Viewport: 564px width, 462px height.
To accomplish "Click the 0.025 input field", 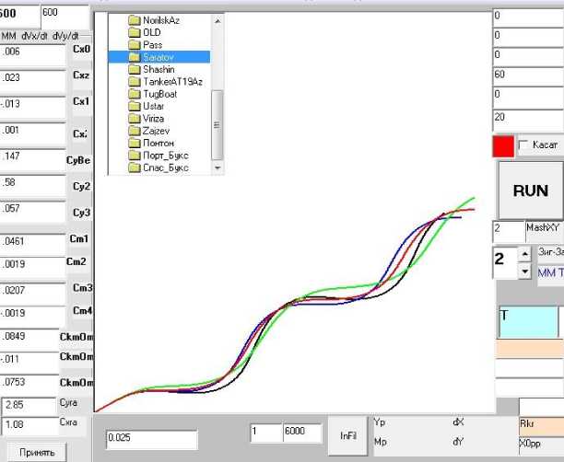I will 152,439.
